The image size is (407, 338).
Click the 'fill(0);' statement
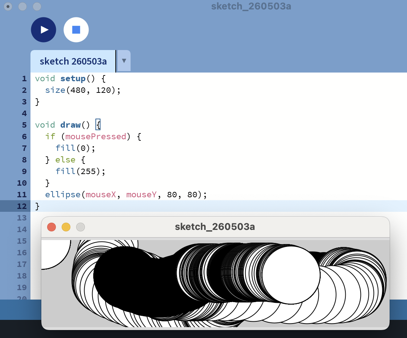(x=75, y=148)
